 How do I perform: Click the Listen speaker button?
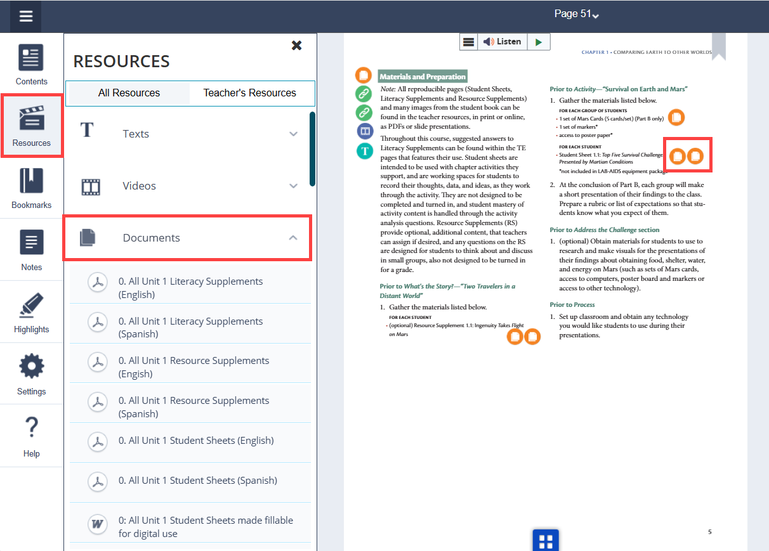[501, 42]
